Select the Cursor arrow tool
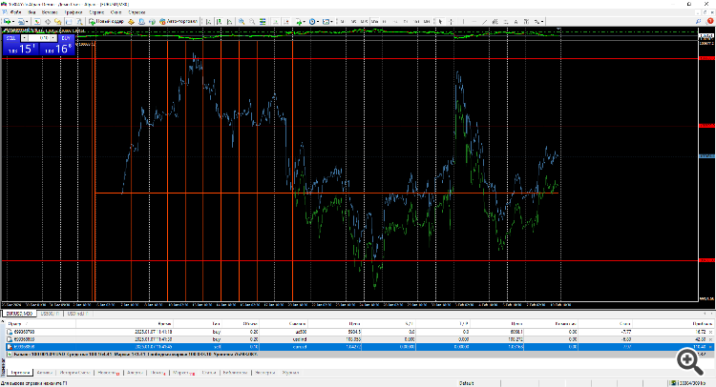The height and width of the screenshot is (387, 716). [x=440, y=21]
